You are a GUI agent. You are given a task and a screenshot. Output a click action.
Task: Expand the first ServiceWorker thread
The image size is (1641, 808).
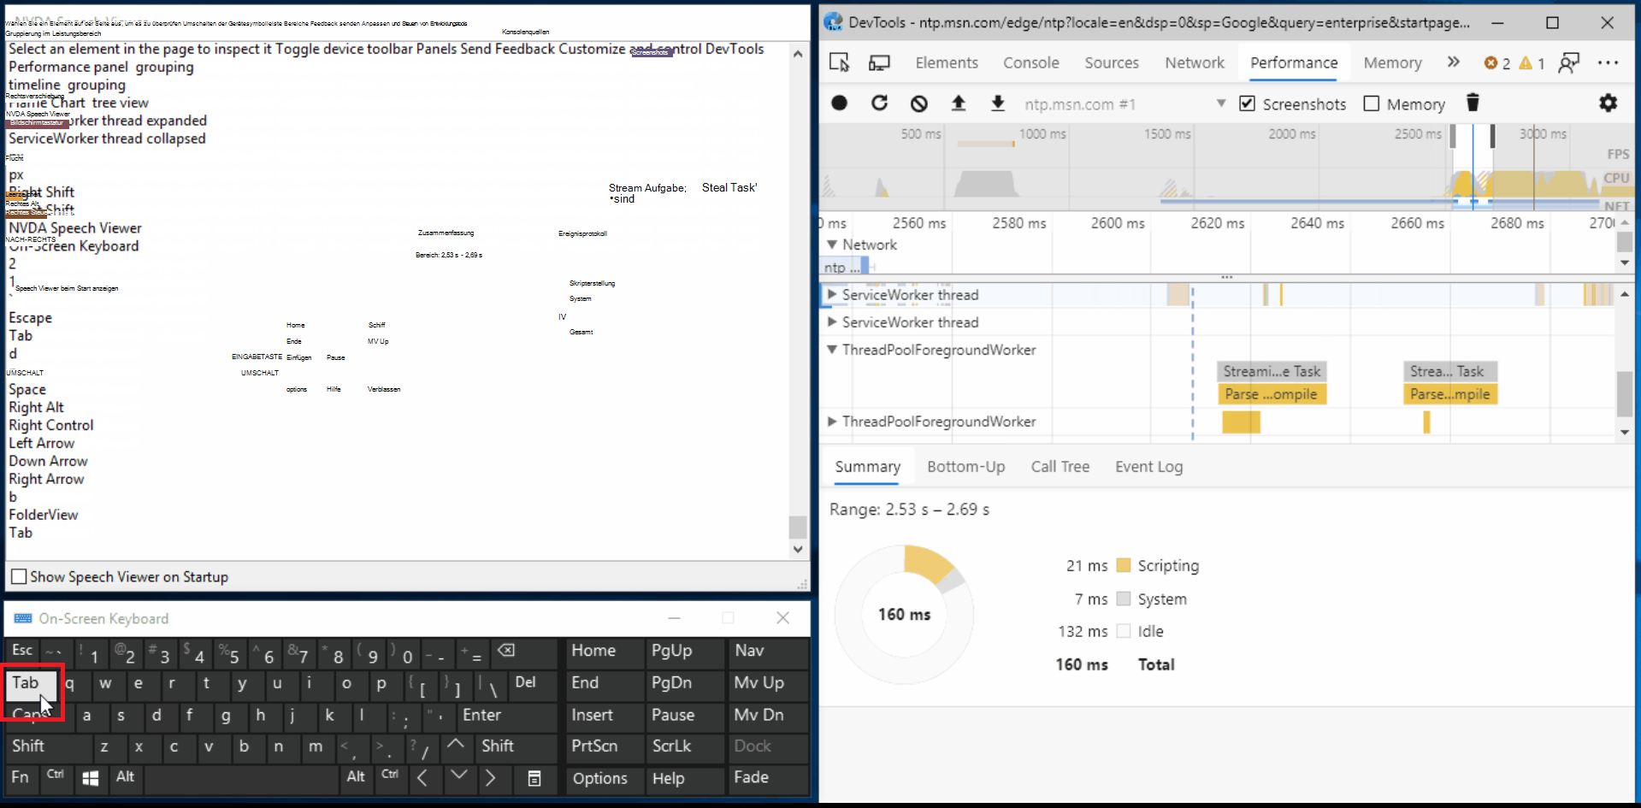tap(833, 294)
